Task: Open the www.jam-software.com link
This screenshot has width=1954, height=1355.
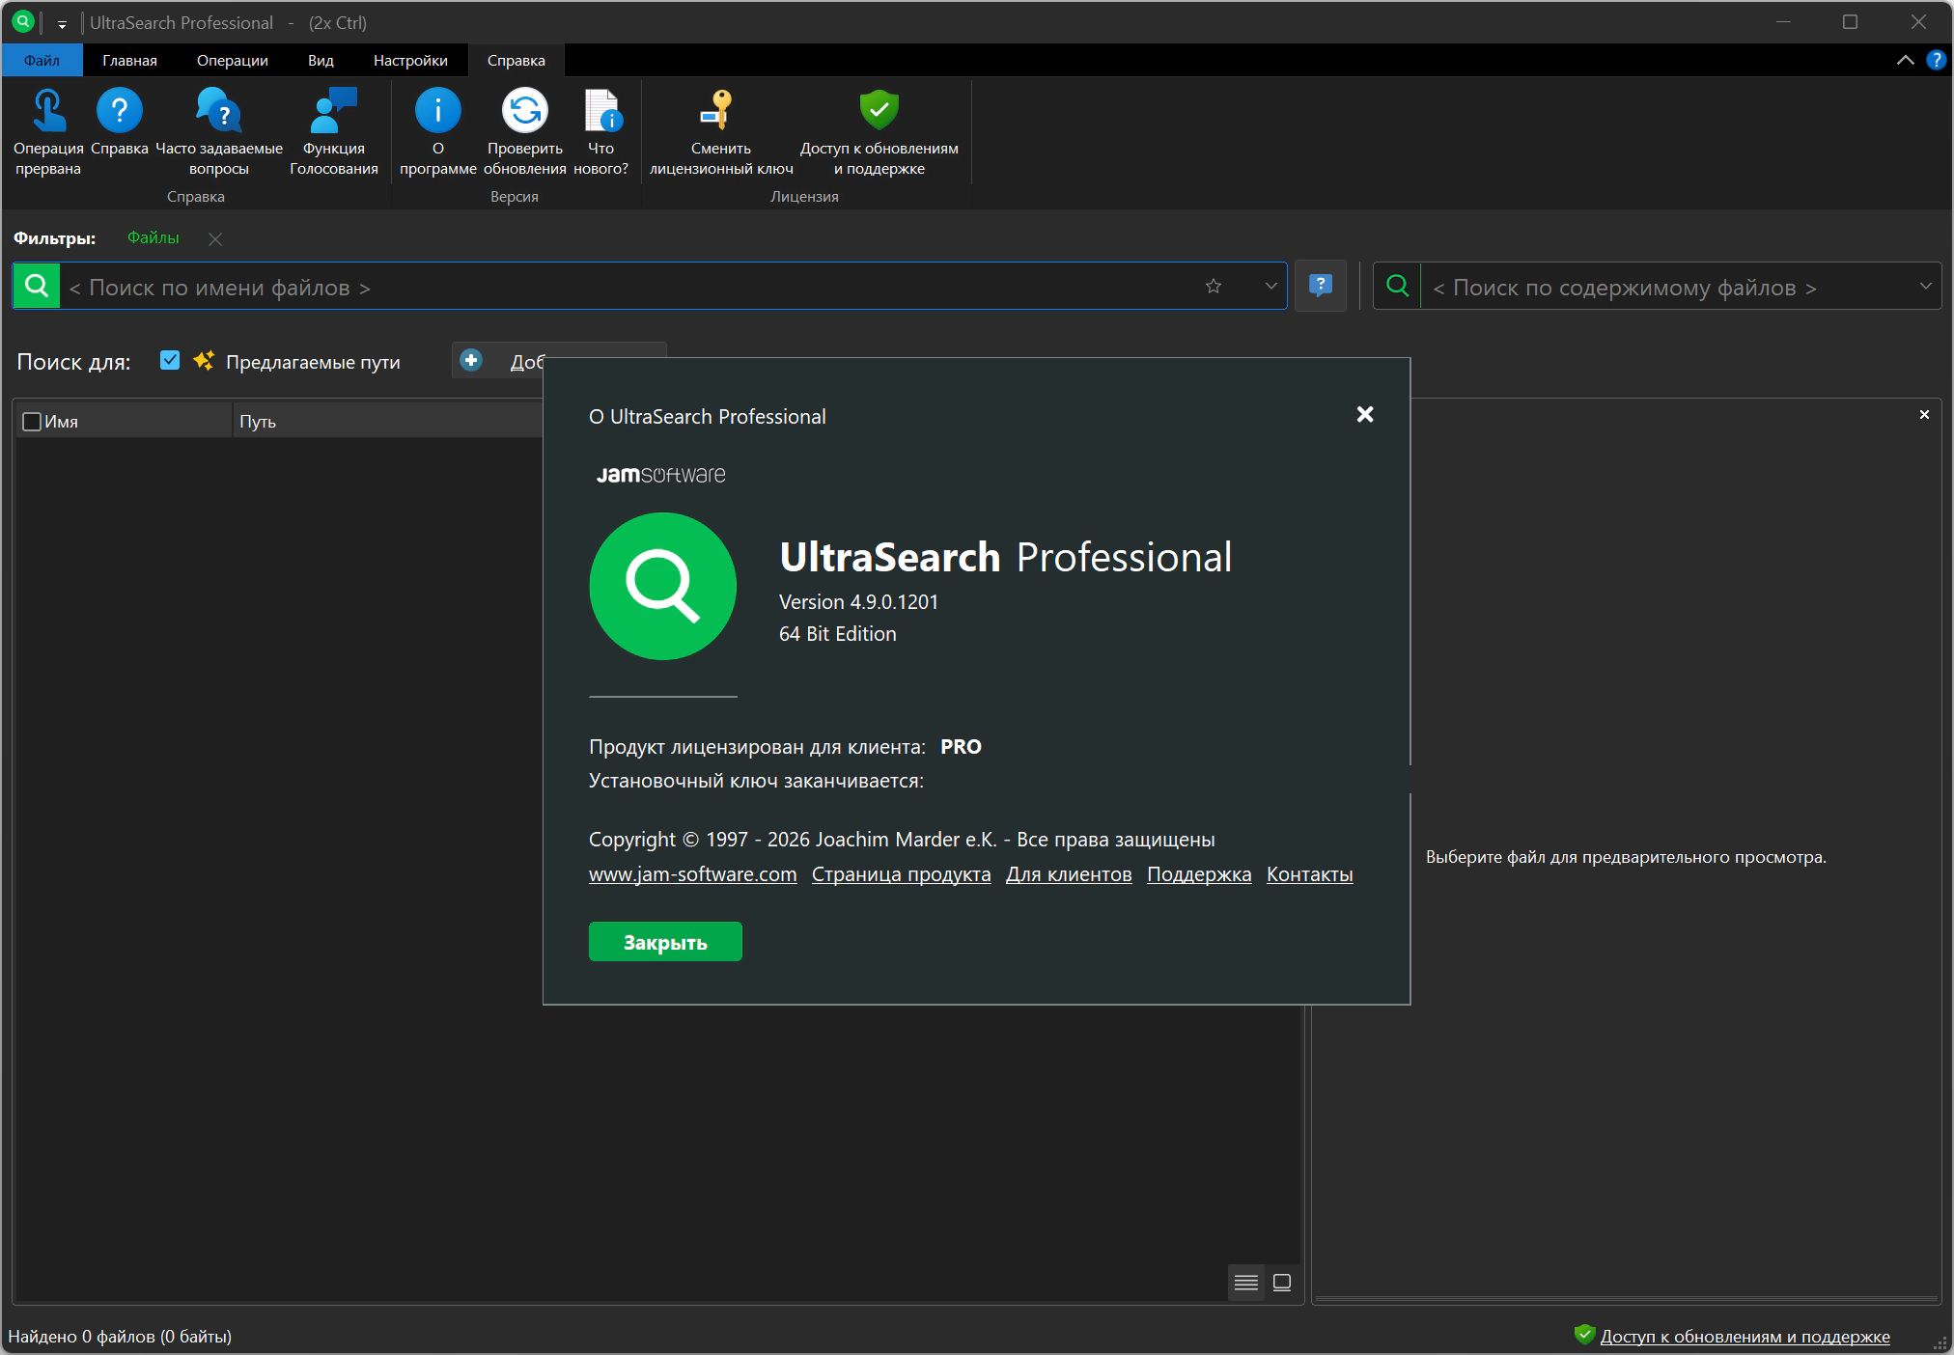Action: [692, 874]
